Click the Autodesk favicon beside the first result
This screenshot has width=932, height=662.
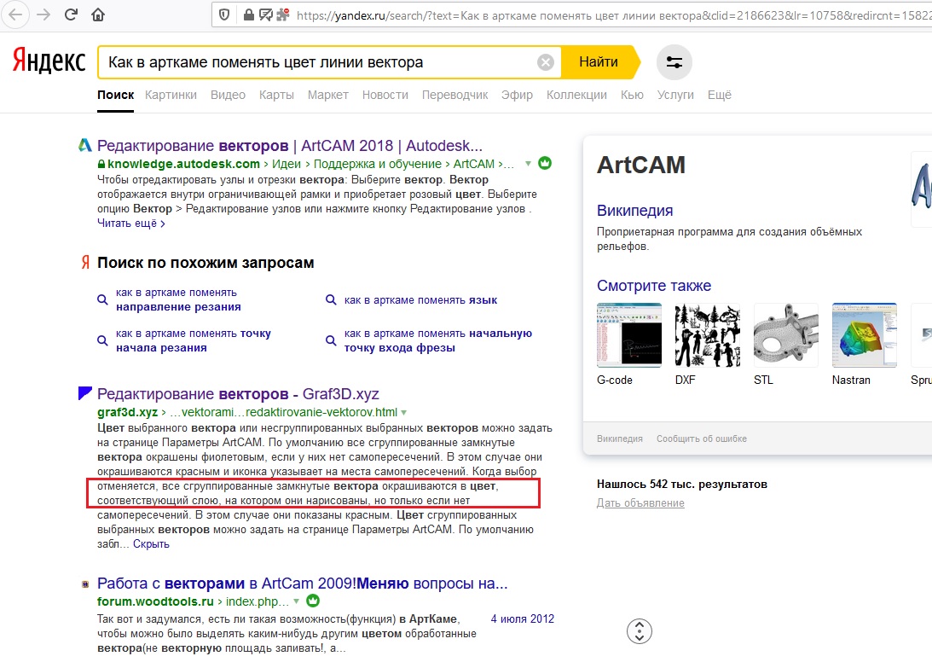tap(85, 145)
